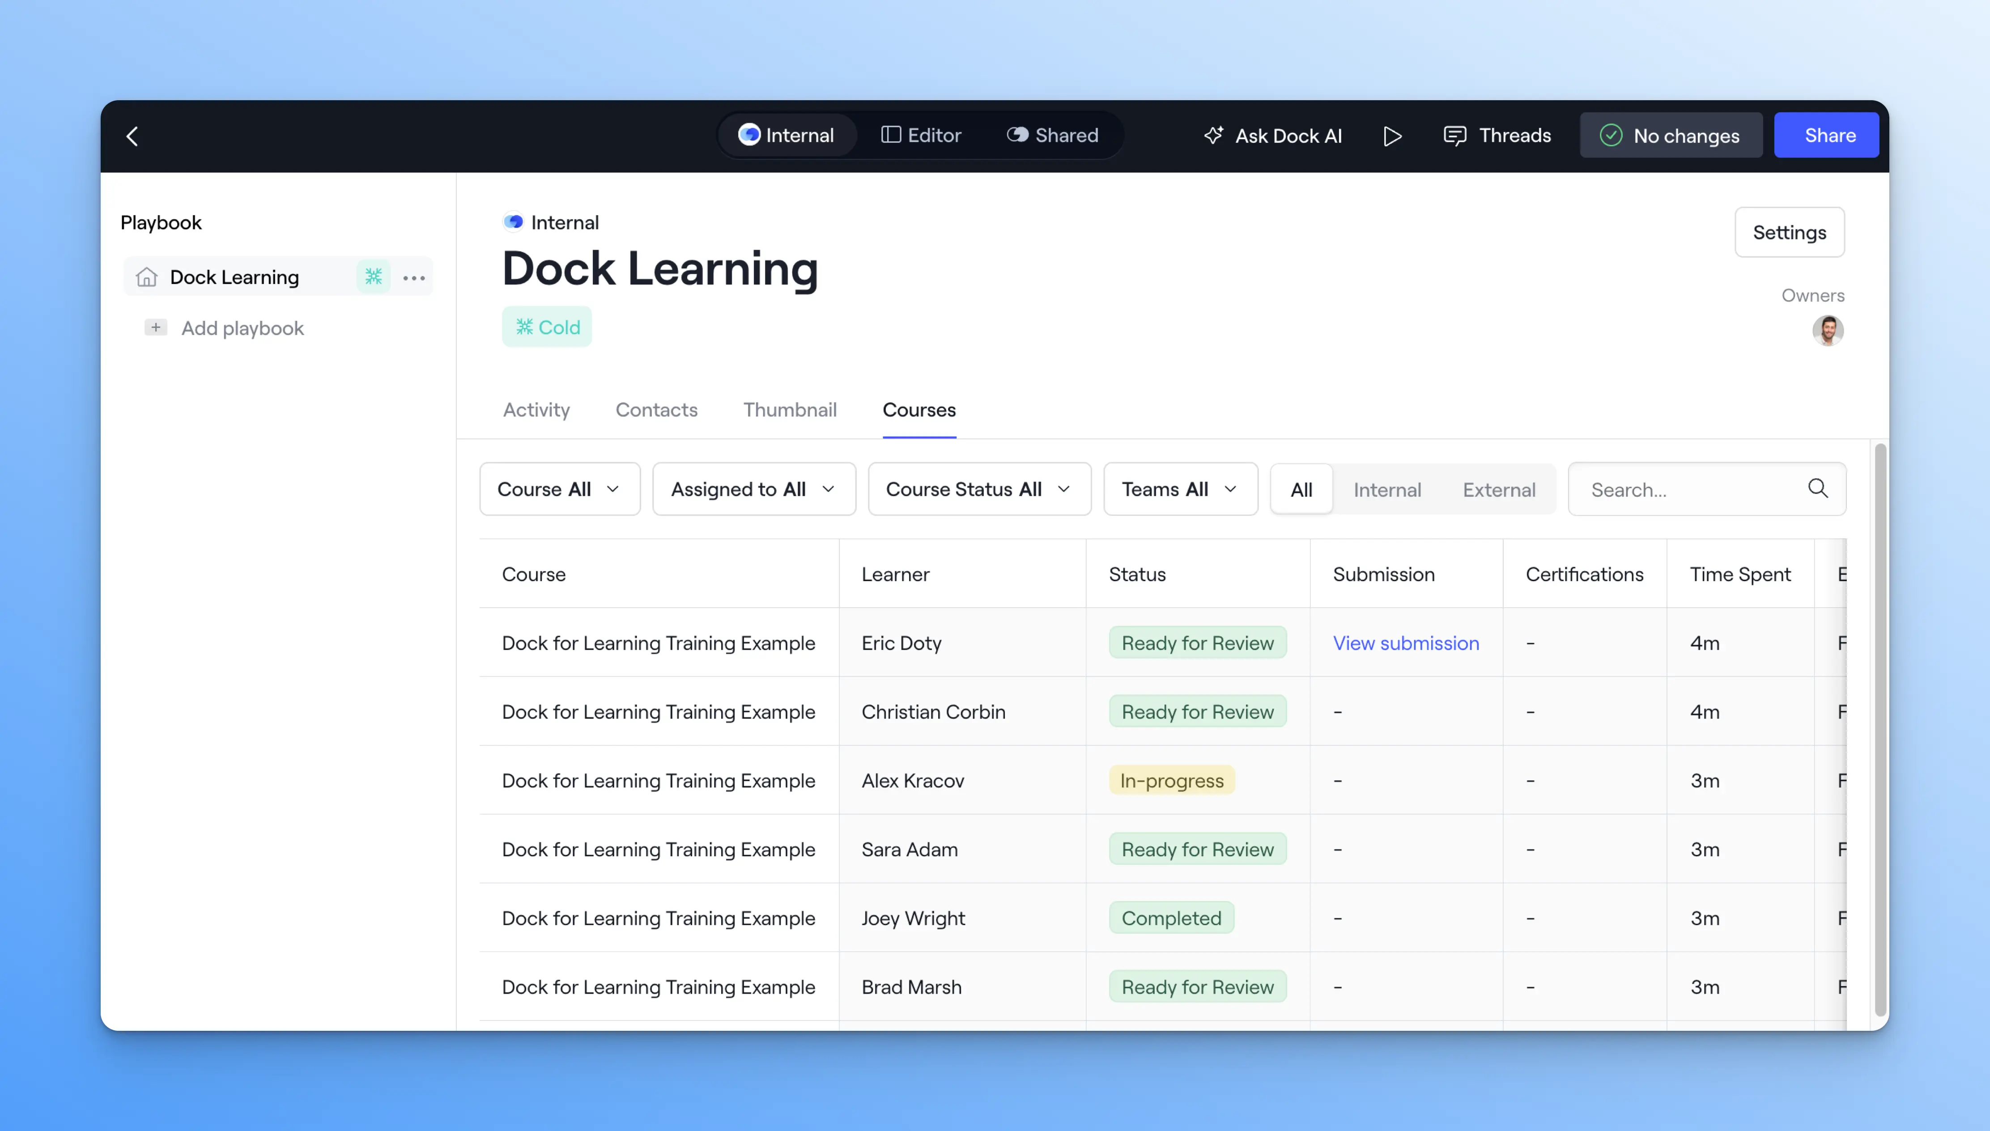Viewport: 1990px width, 1131px height.
Task: Click the magnifying glass search icon
Action: pos(1818,488)
